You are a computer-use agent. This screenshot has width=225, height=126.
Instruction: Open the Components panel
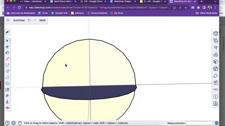click(216, 55)
